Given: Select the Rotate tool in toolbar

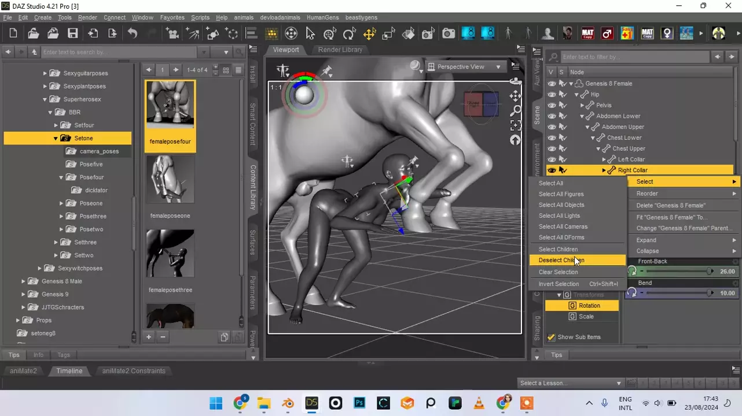Looking at the screenshot, I should click(x=349, y=34).
